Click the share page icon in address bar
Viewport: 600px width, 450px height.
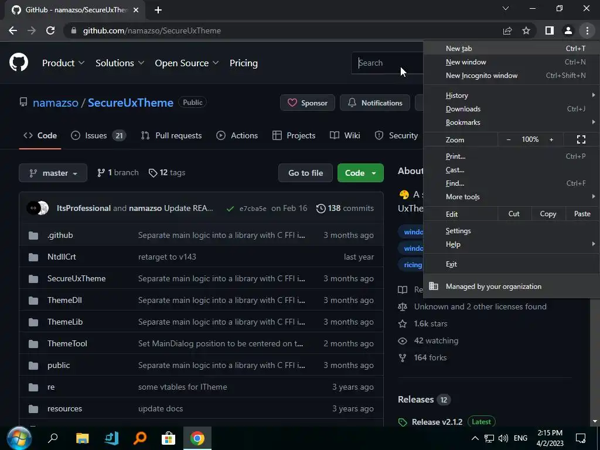(x=507, y=30)
